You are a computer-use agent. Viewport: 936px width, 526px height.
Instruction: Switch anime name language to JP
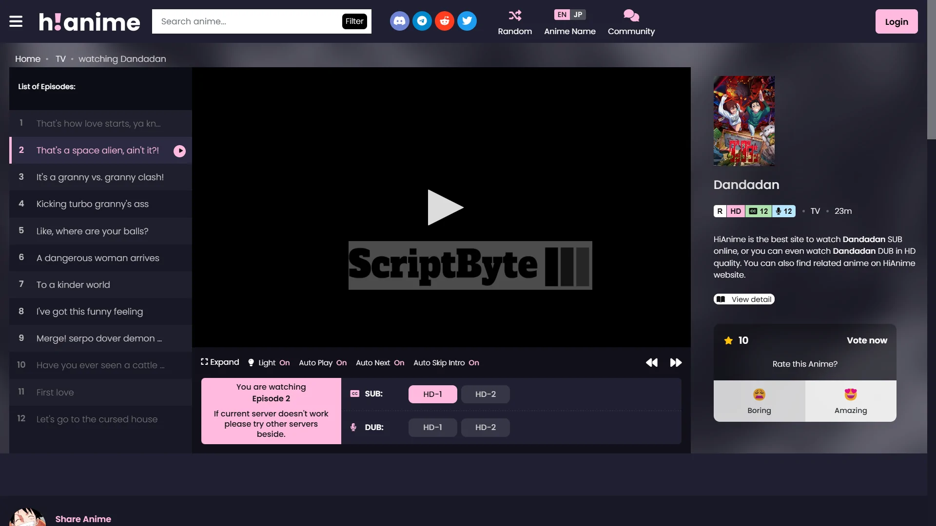(578, 15)
